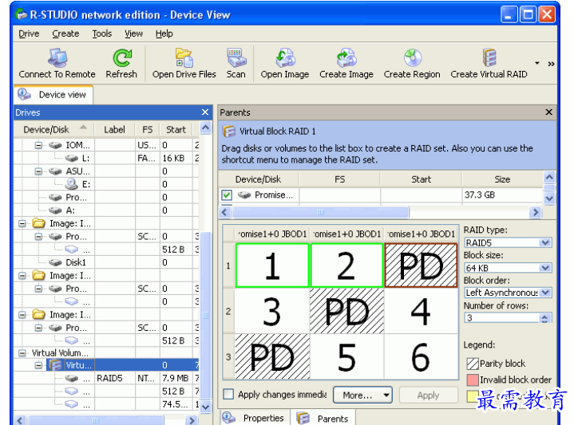Screen dimensions: 574x425
Task: Click the Number of rows input field
Action: click(502, 318)
